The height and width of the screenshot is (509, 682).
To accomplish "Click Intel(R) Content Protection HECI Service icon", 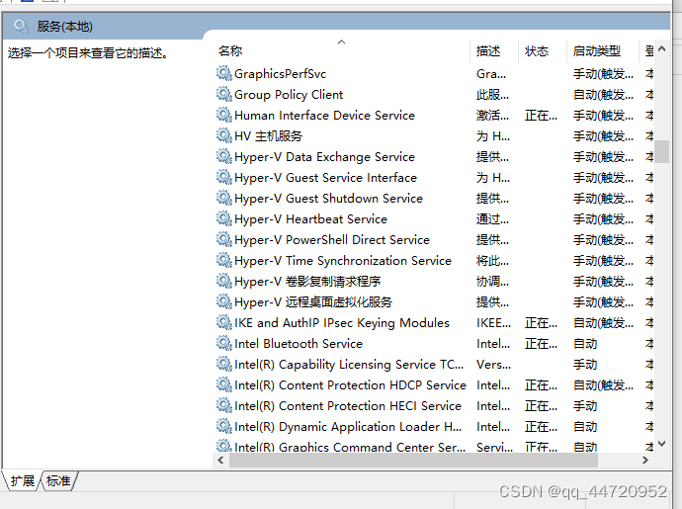I will click(x=224, y=406).
